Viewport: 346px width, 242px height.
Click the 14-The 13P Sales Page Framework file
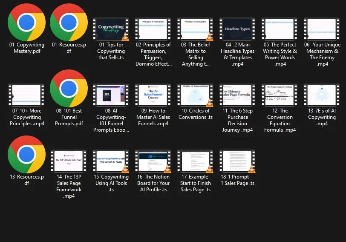[69, 161]
